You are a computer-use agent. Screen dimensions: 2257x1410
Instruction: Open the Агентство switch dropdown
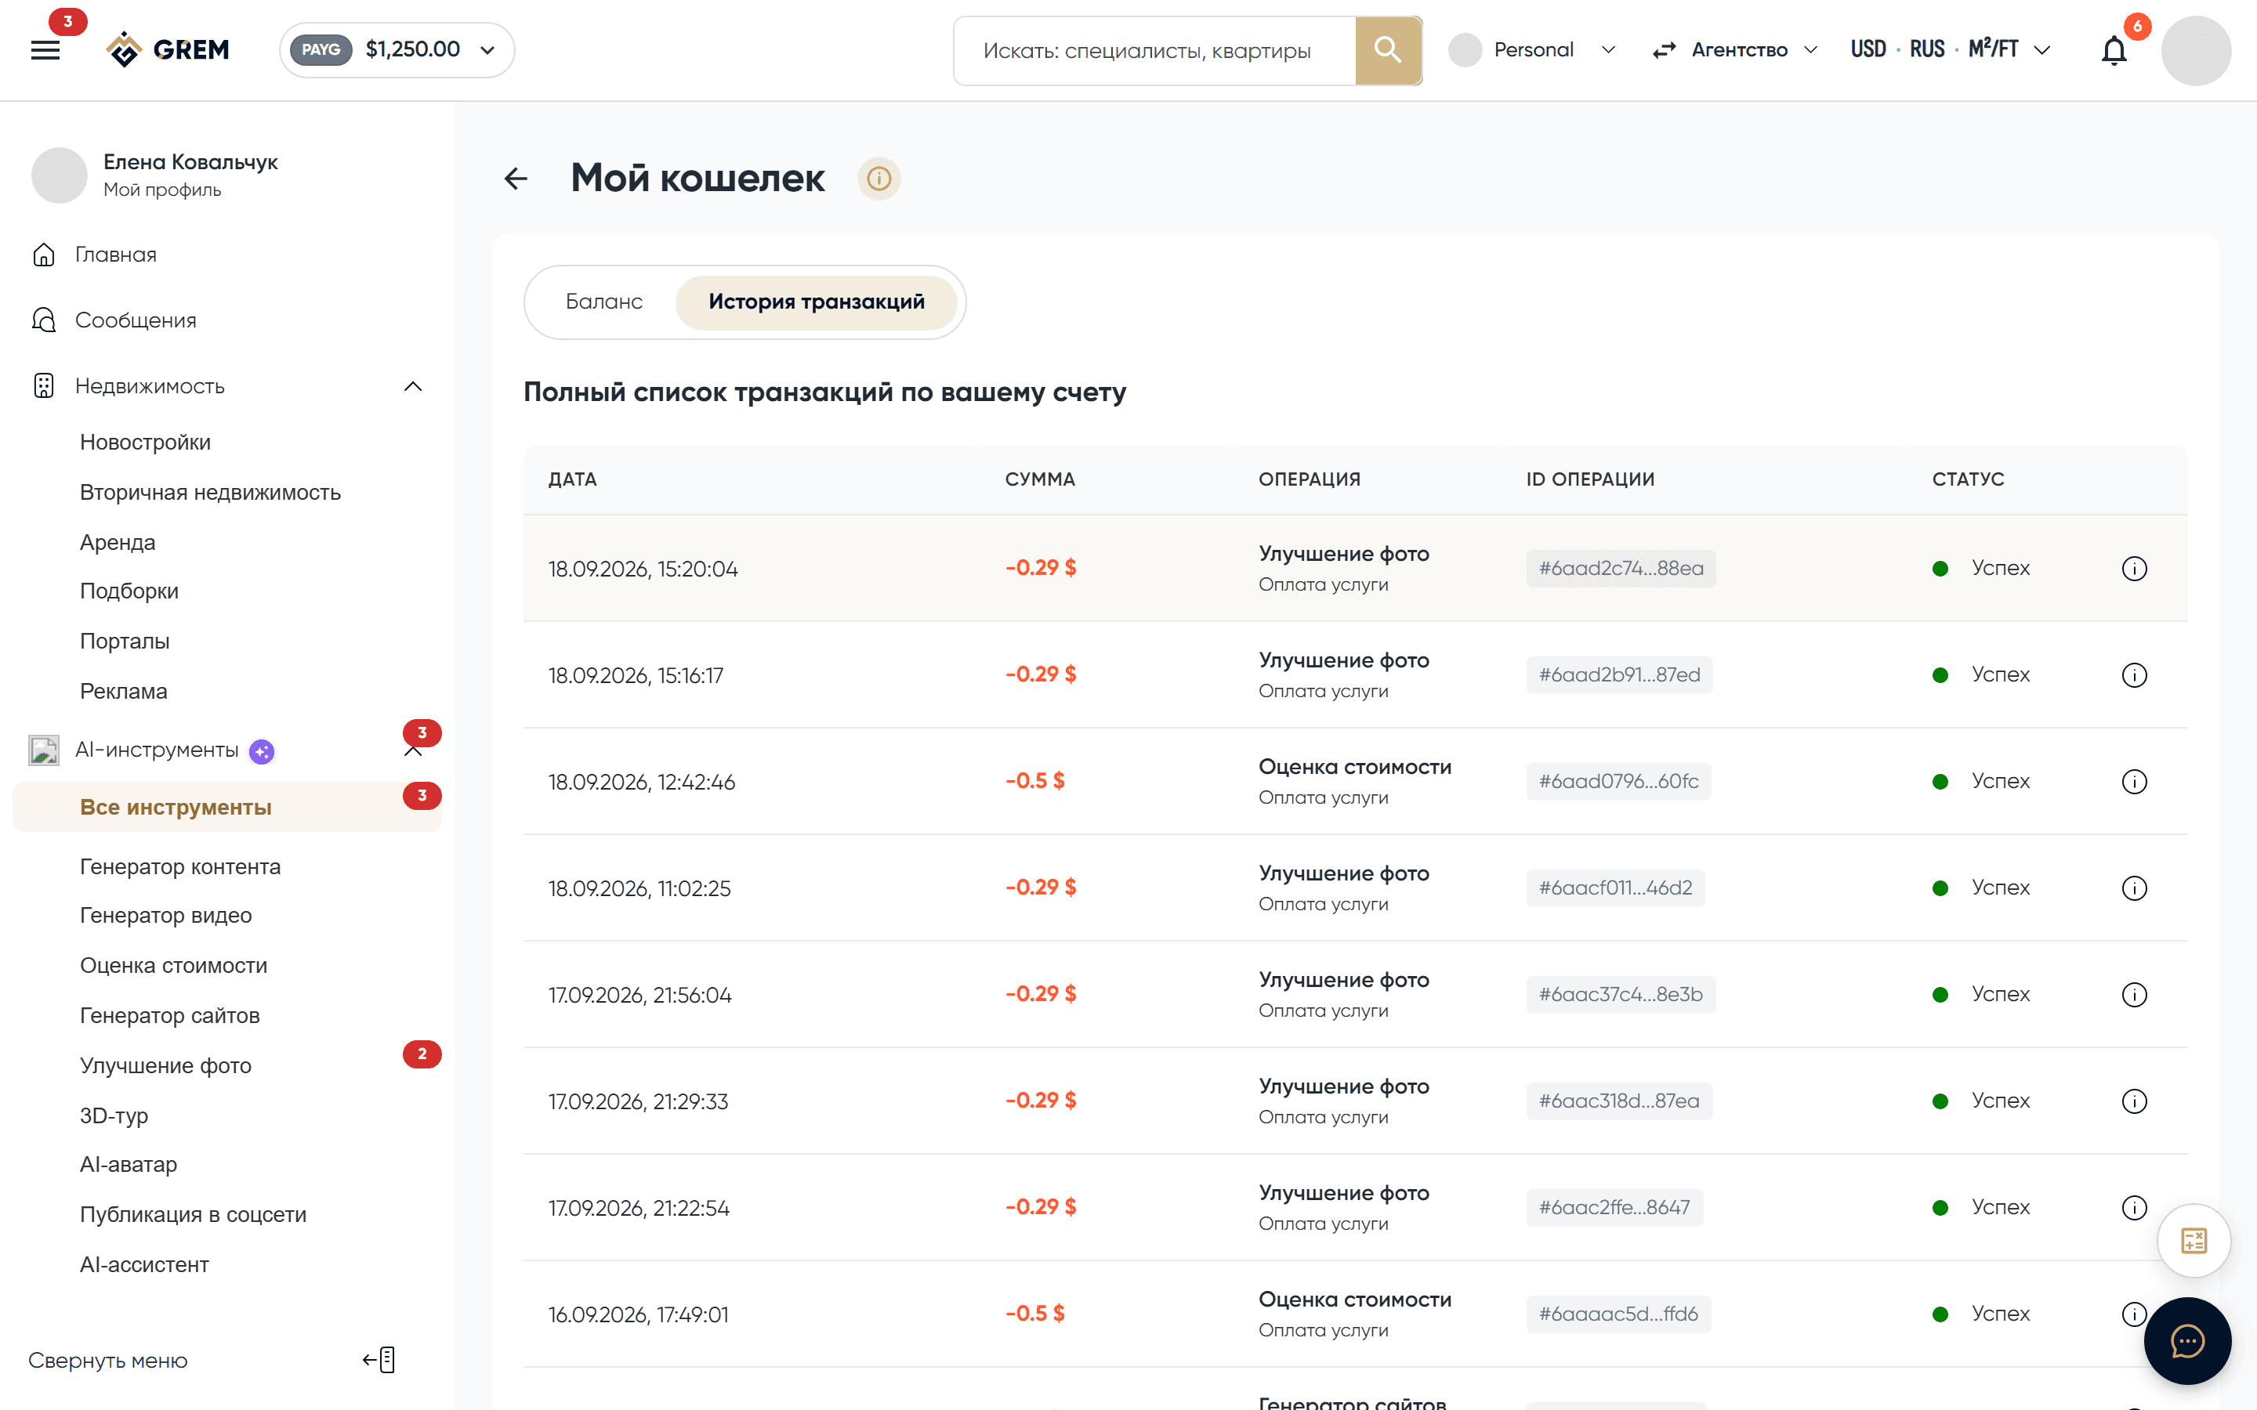coord(1735,49)
